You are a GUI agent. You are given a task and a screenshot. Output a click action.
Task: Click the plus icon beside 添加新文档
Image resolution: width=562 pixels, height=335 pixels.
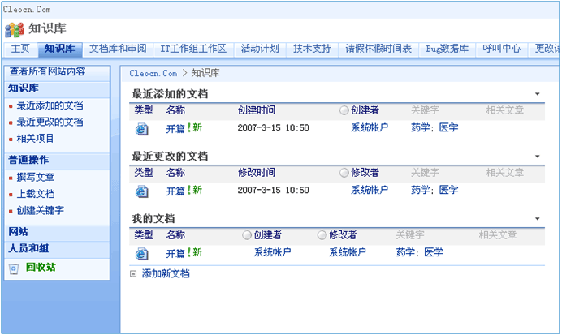coord(133,274)
